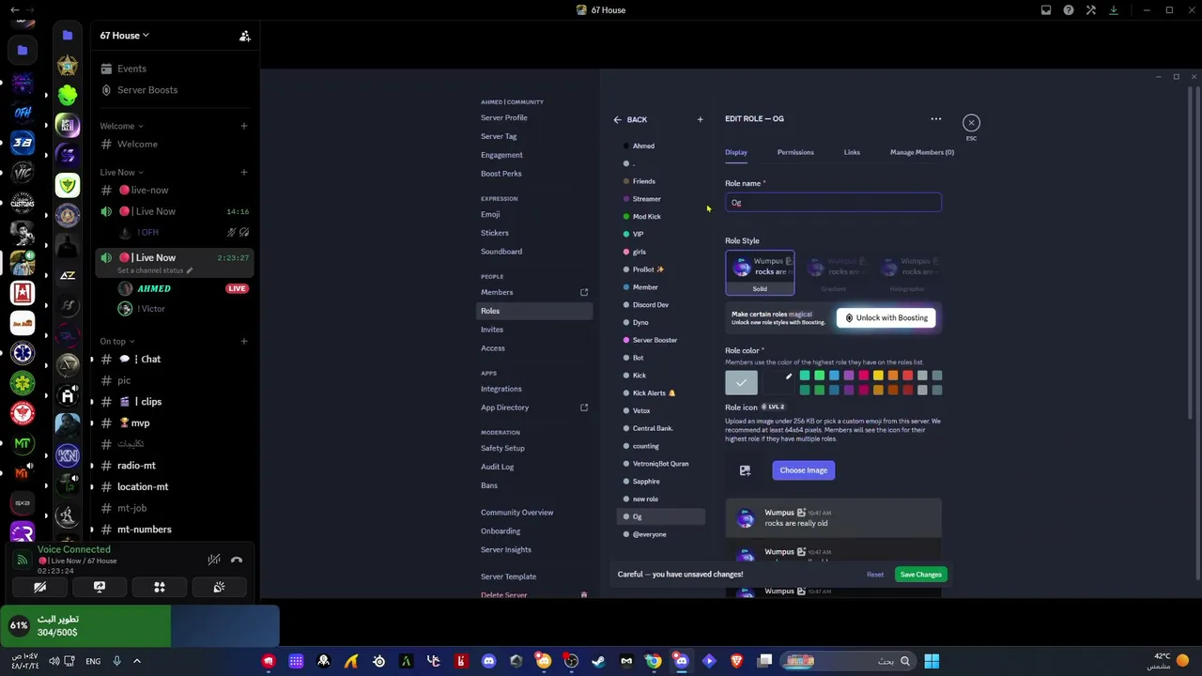Open the Manage Members (0) tab

pyautogui.click(x=922, y=152)
